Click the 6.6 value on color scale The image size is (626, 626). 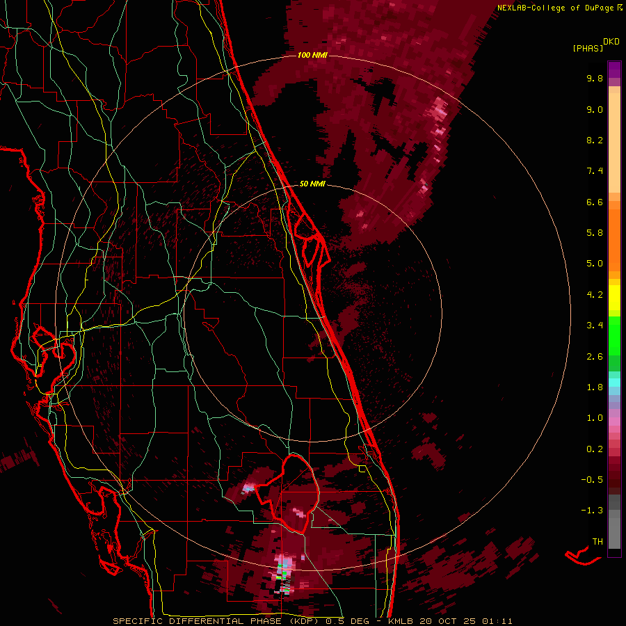[x=595, y=202]
